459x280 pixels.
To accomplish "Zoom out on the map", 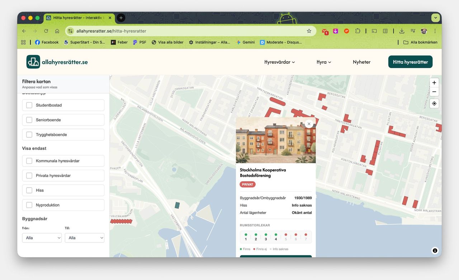I will coord(434,92).
